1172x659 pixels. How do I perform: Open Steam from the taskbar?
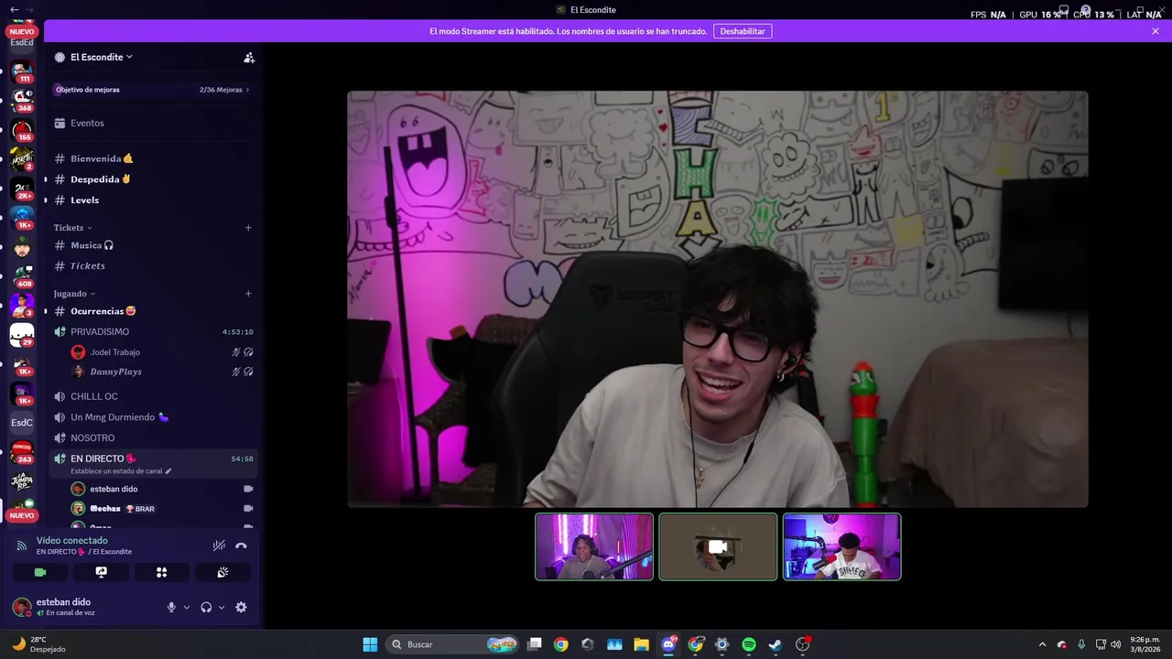[776, 644]
